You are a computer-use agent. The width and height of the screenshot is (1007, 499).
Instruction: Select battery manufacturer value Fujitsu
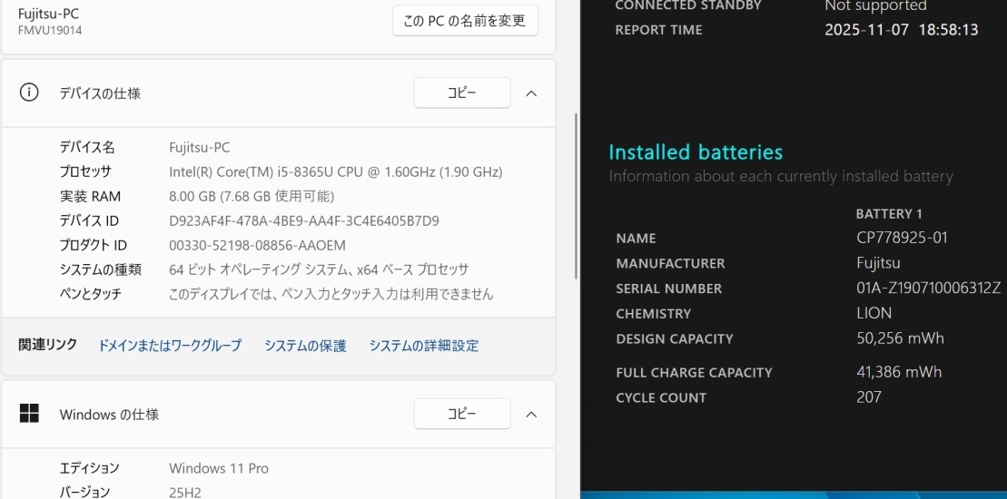pos(878,263)
